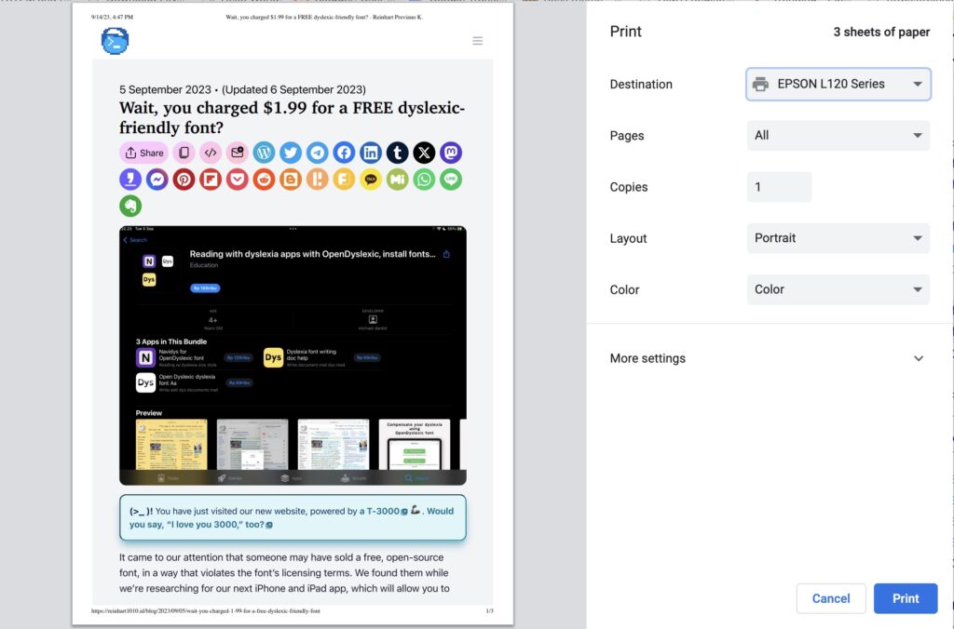Click the Mastodon share icon

click(451, 153)
